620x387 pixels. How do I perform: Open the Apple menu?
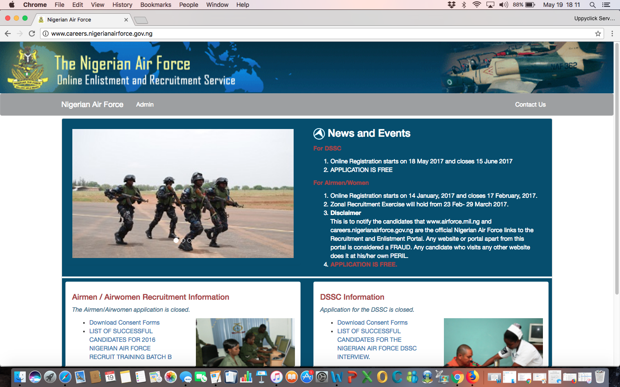12,5
